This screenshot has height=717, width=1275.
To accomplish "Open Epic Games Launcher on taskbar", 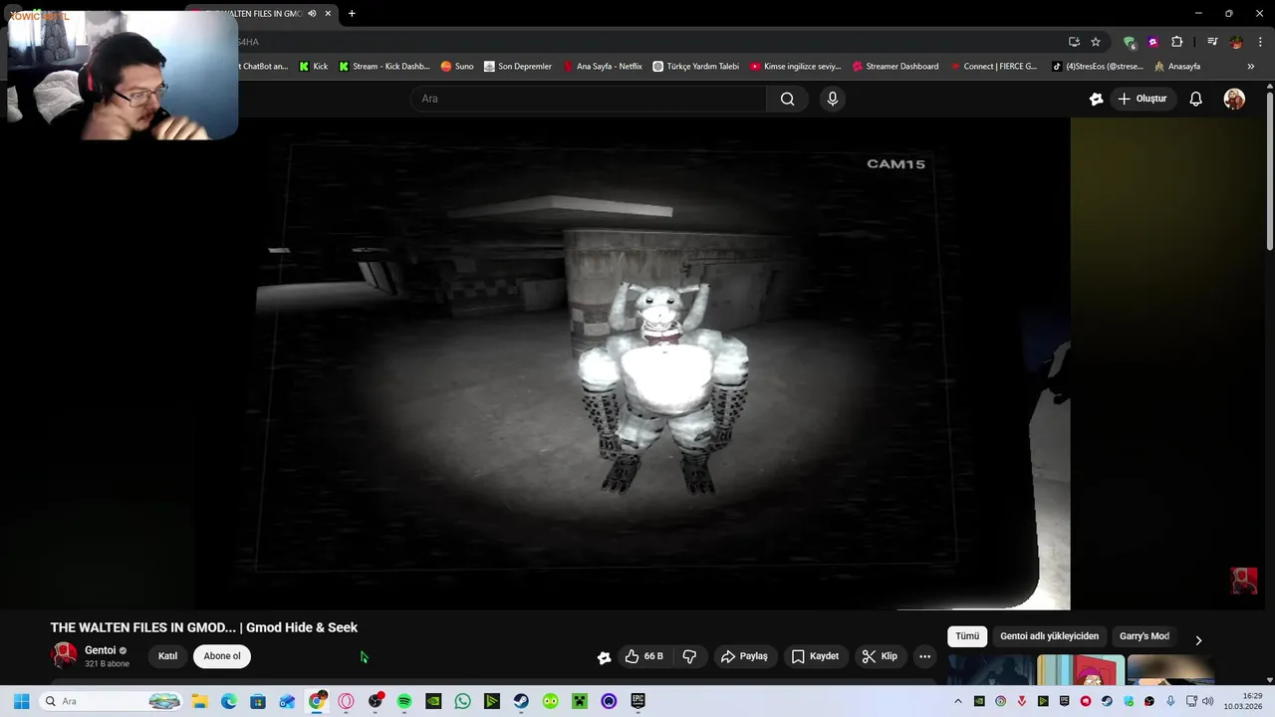I will click(637, 701).
